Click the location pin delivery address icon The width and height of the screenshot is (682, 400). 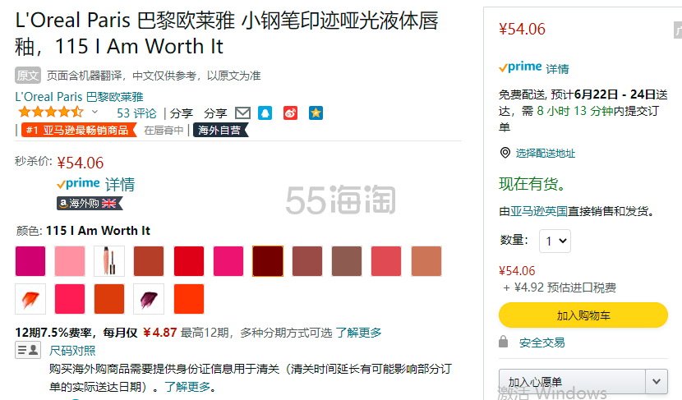[x=505, y=153]
